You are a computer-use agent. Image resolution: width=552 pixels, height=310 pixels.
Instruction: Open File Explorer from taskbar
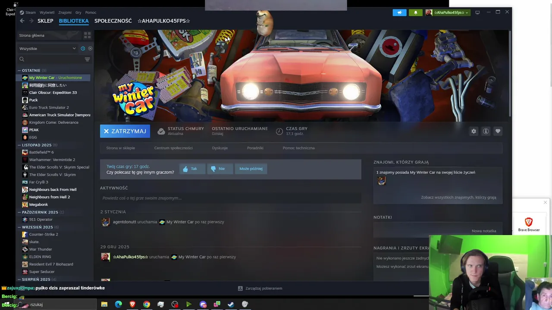click(x=104, y=304)
